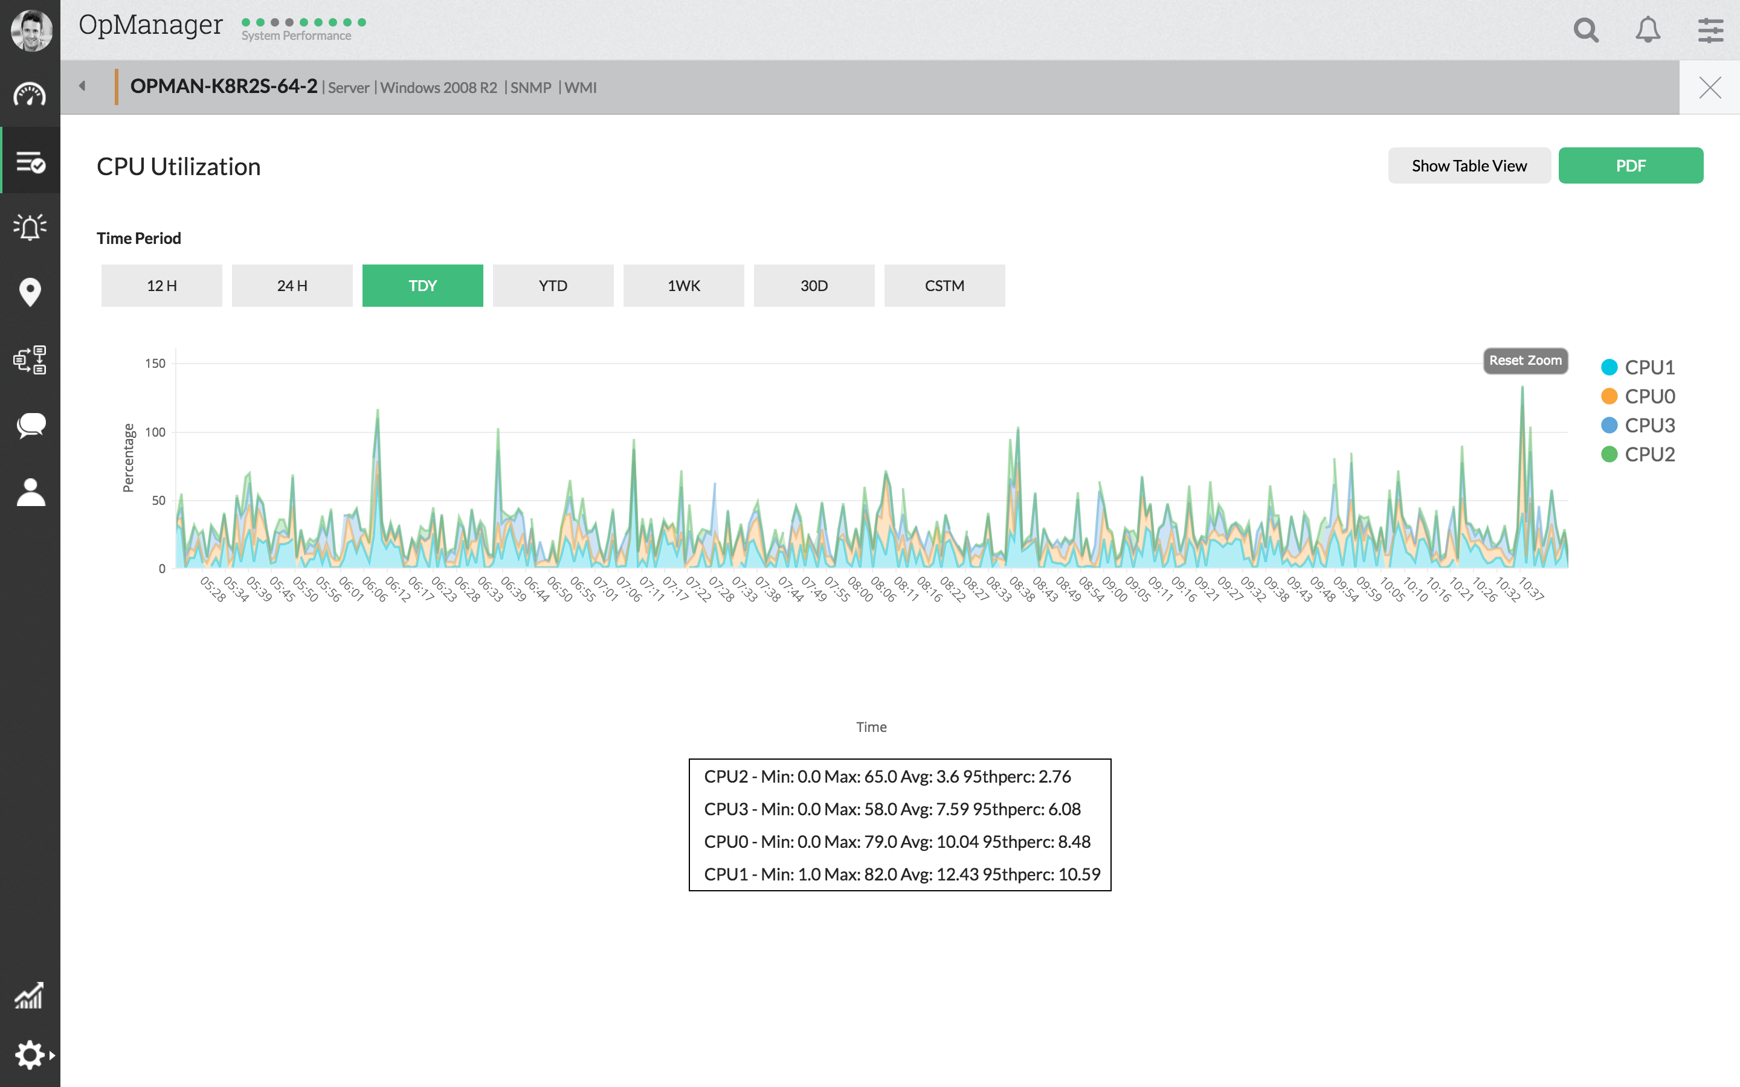The height and width of the screenshot is (1087, 1740).
Task: Click Show Table View button
Action: 1468,166
